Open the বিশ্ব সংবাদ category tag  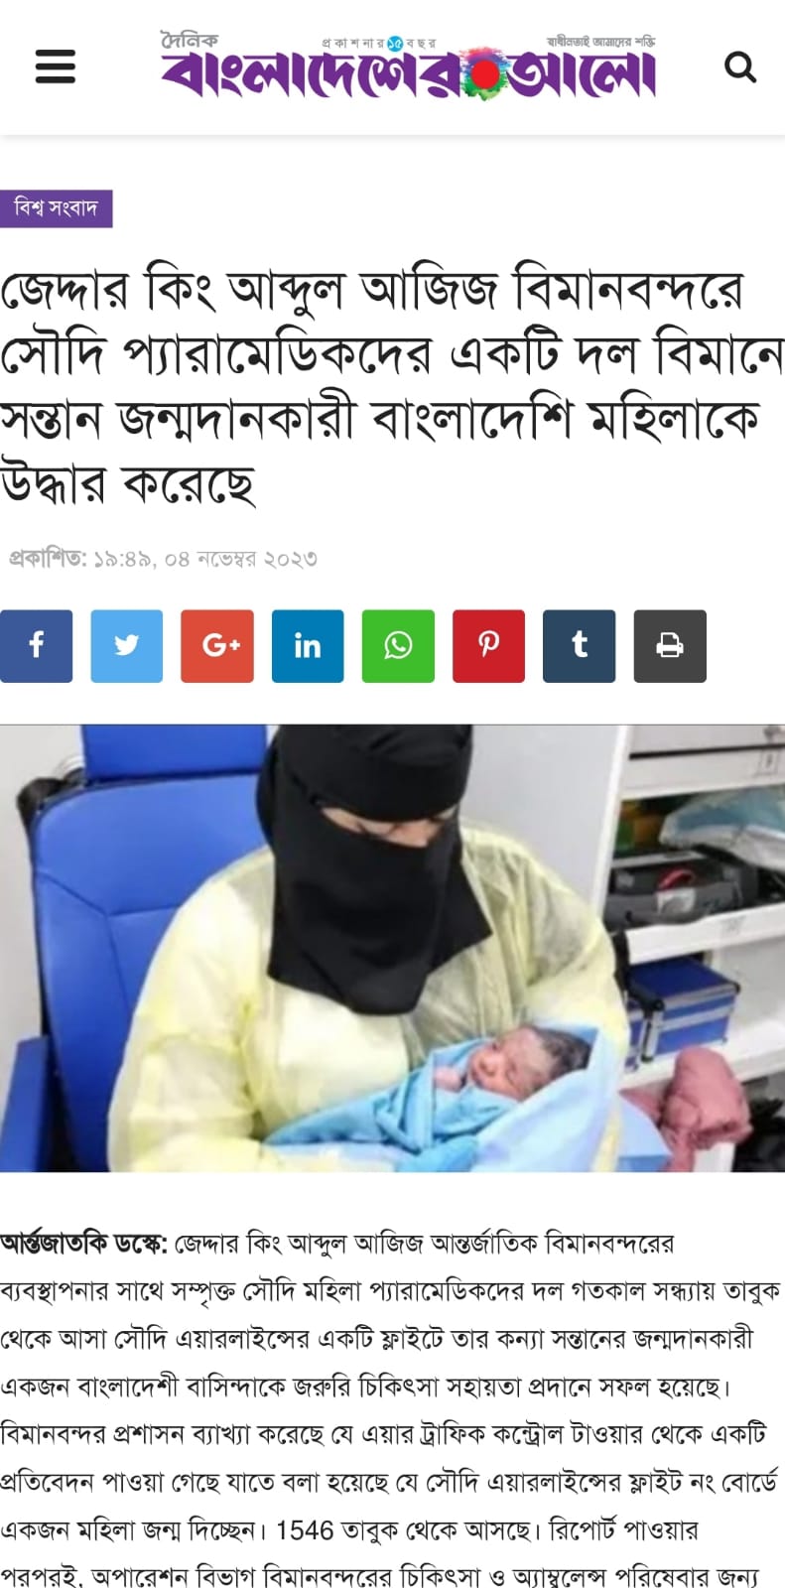pos(56,208)
